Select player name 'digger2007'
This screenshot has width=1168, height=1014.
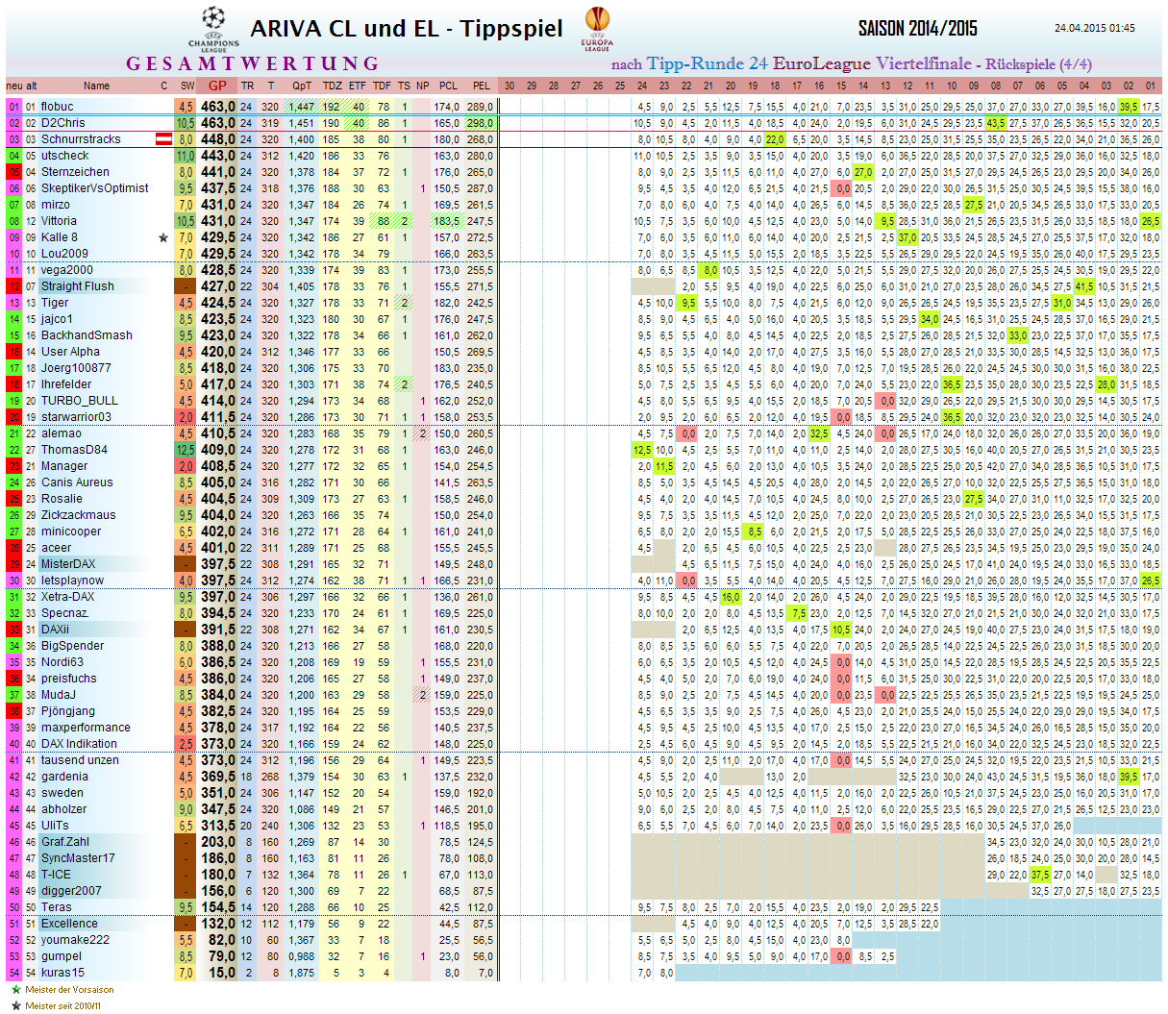(71, 891)
